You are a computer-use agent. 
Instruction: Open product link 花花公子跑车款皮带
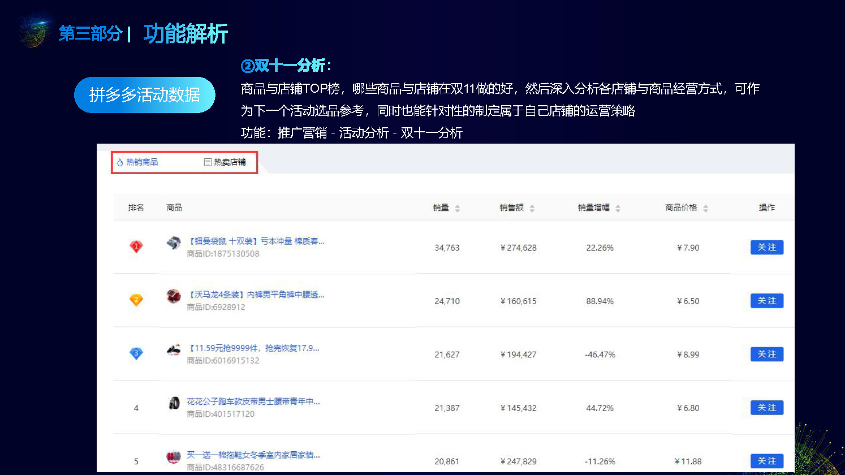(x=253, y=401)
